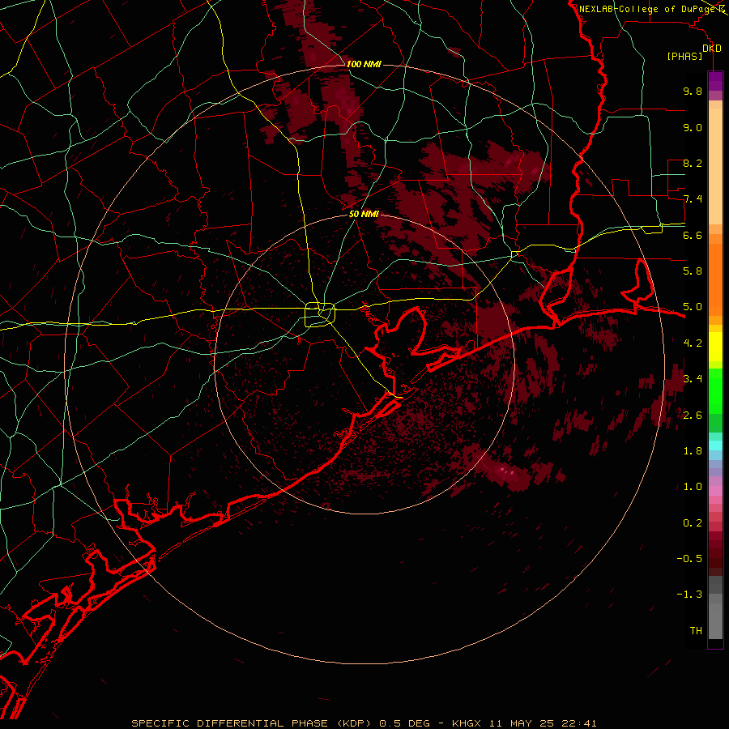729x729 pixels.
Task: Pick the gray TH segment of the color bar
Action: point(715,623)
